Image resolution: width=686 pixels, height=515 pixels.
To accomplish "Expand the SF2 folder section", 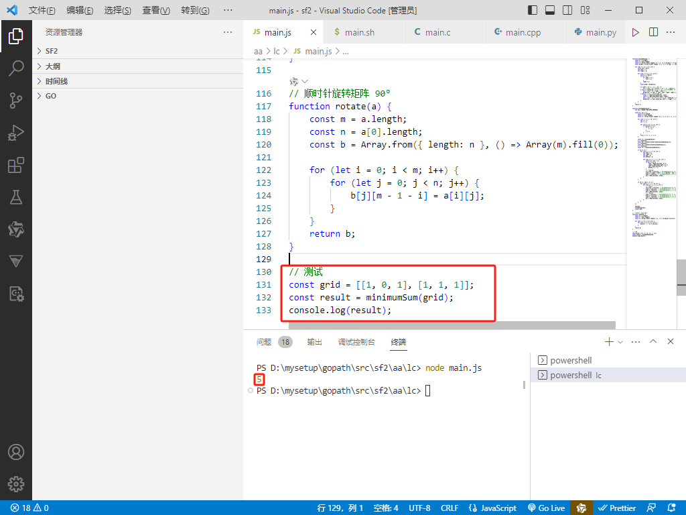I will click(x=137, y=51).
